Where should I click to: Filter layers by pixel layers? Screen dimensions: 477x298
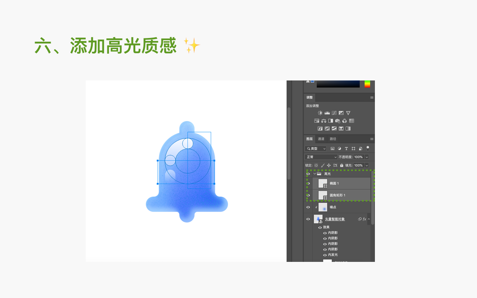click(332, 149)
